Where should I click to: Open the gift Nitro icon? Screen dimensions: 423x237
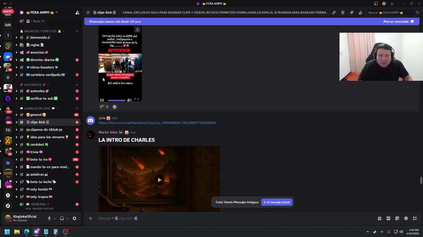coord(379,218)
